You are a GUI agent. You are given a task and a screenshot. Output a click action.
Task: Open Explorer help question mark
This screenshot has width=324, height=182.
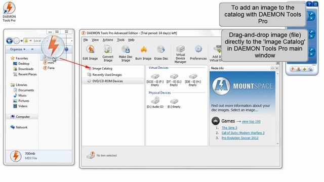(66, 50)
